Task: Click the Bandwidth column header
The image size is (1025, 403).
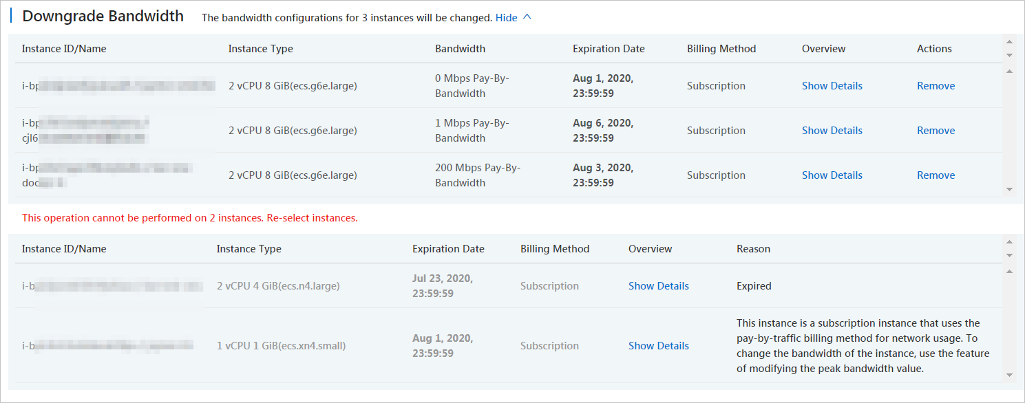Action: [460, 49]
